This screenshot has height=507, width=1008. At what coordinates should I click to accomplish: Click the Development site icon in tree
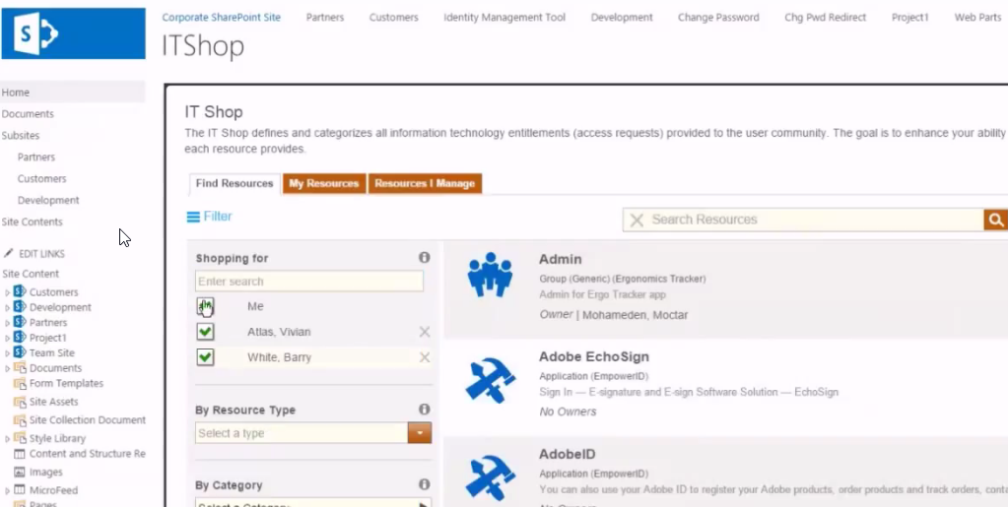20,307
